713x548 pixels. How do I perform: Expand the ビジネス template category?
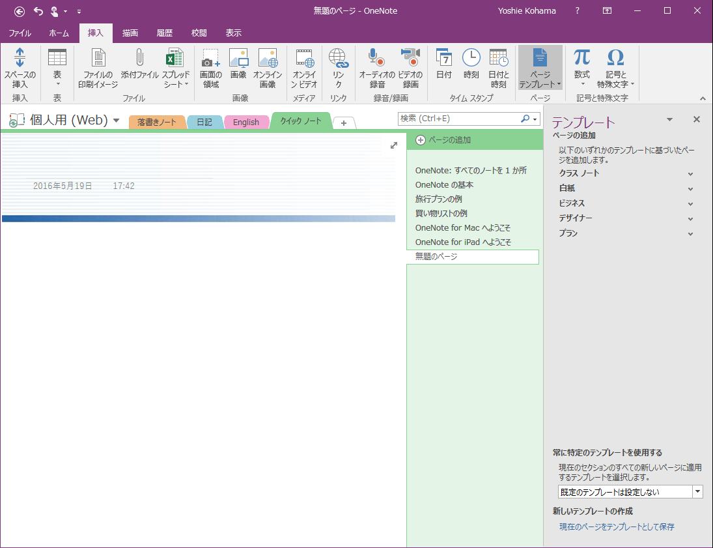690,204
